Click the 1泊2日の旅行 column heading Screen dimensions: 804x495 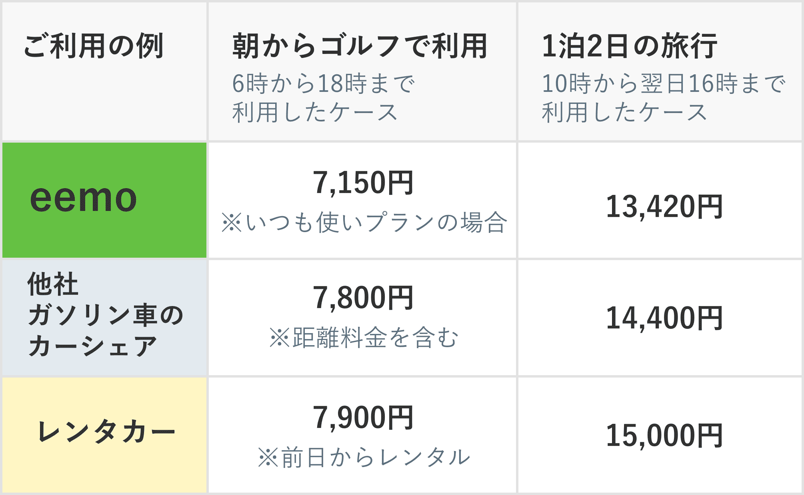[630, 46]
